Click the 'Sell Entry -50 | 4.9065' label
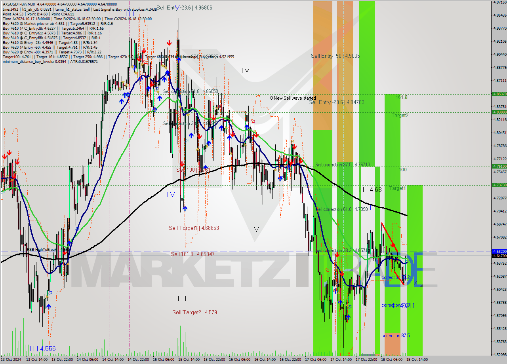The image size is (507, 364). tap(335, 56)
